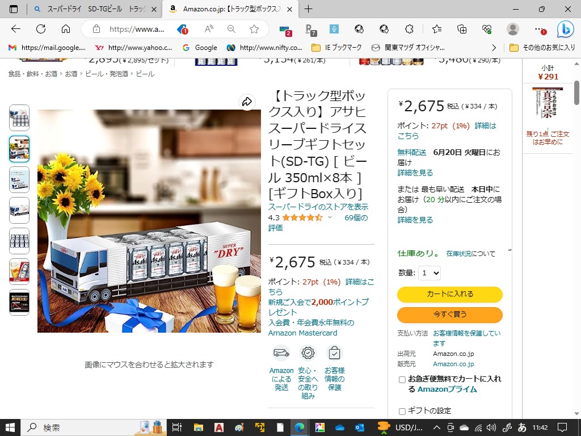Open the IE ブックマーク favorites folder

click(x=336, y=48)
